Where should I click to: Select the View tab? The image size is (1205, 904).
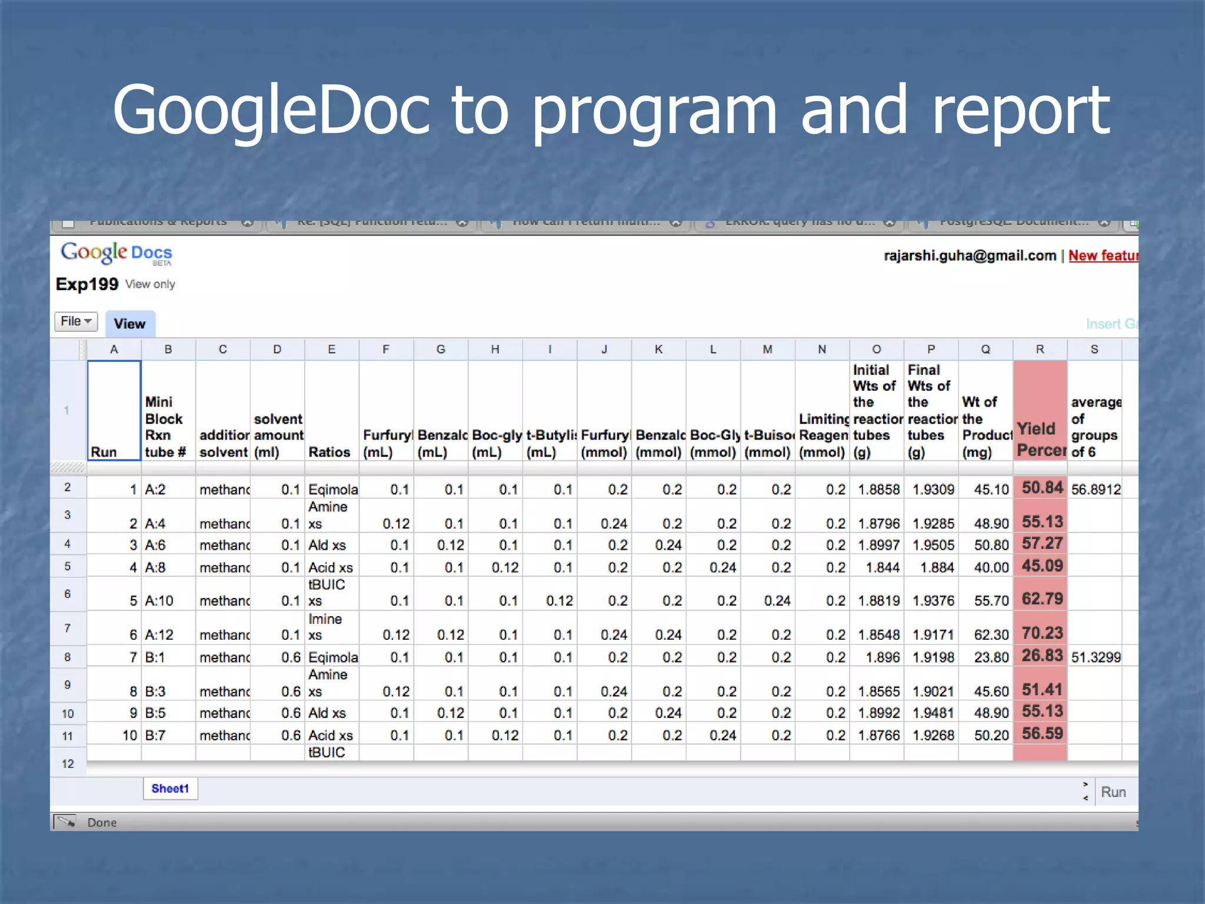click(129, 324)
